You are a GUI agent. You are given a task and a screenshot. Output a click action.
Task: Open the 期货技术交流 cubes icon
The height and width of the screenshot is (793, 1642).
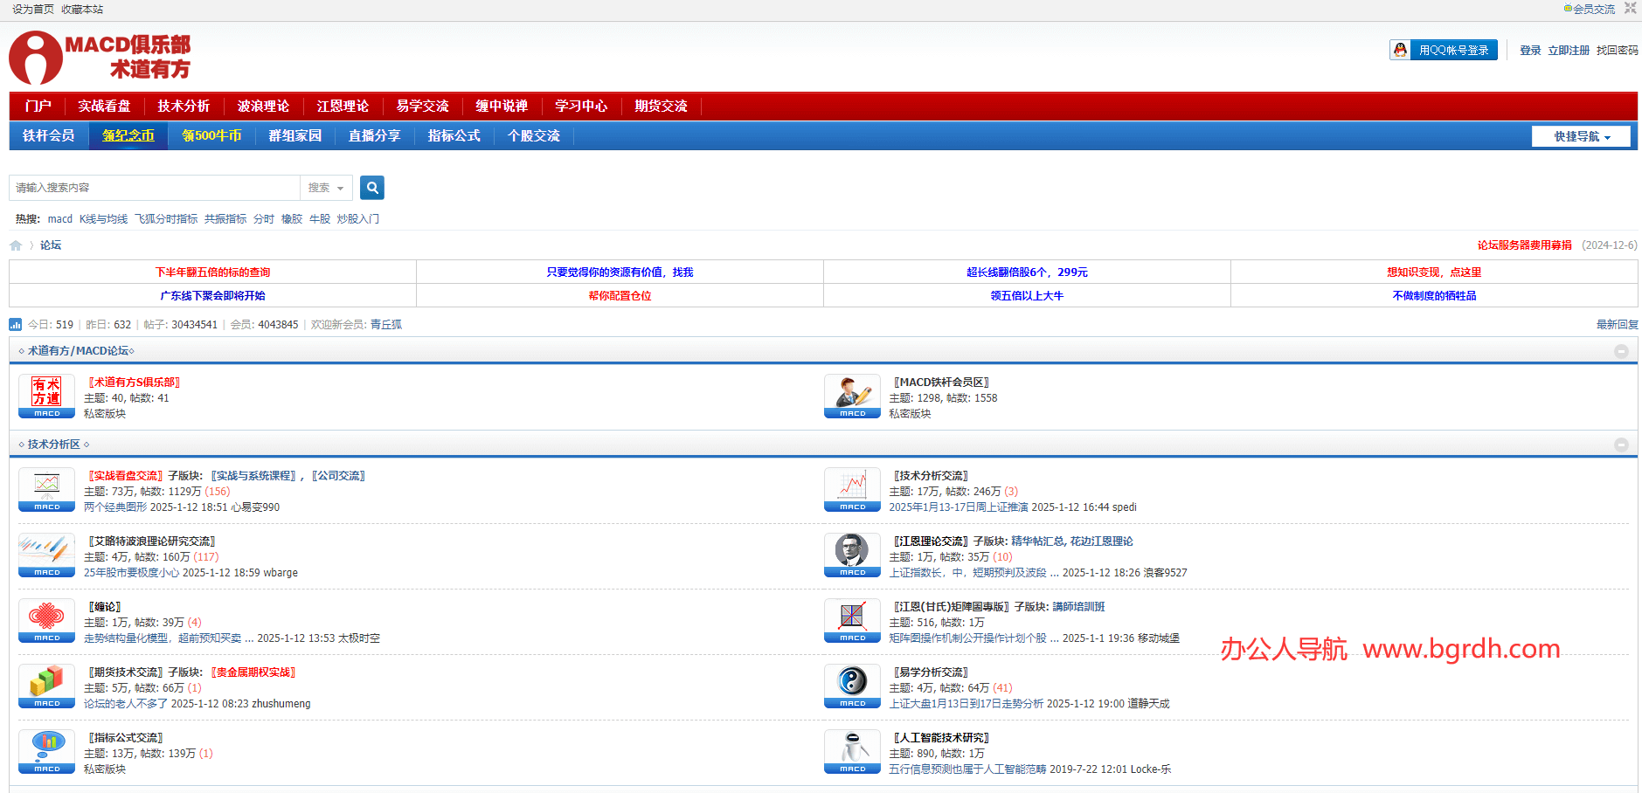tap(46, 686)
